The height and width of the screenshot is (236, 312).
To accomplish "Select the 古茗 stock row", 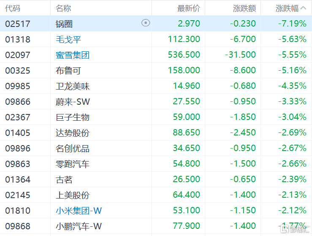I will coord(156,179).
